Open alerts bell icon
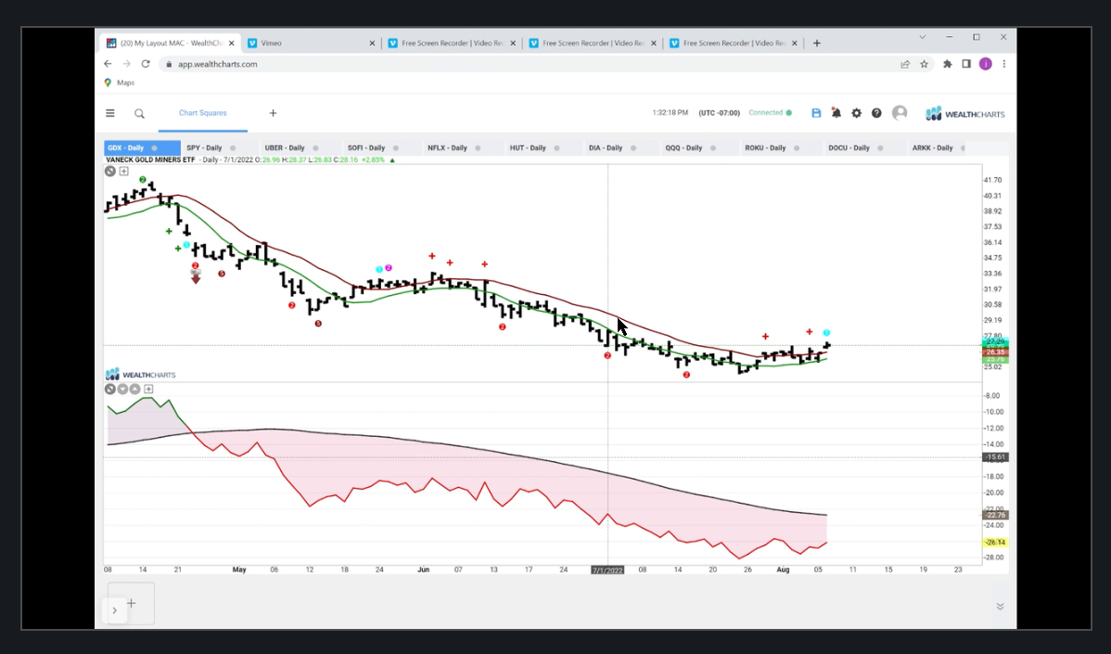 (x=836, y=112)
